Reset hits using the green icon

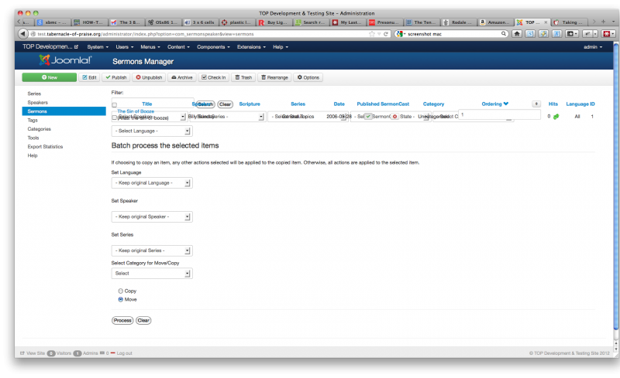pyautogui.click(x=556, y=117)
